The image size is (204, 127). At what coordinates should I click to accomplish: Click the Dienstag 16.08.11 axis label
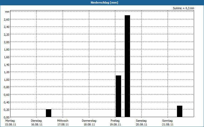click(x=36, y=122)
